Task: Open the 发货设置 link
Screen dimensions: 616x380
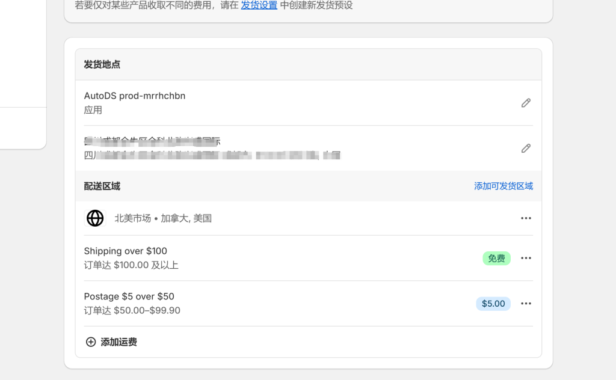Action: [x=259, y=5]
